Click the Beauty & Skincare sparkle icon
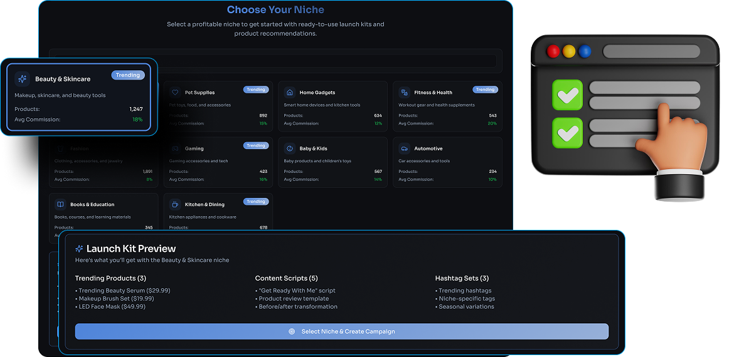This screenshot has width=734, height=357. 23,79
